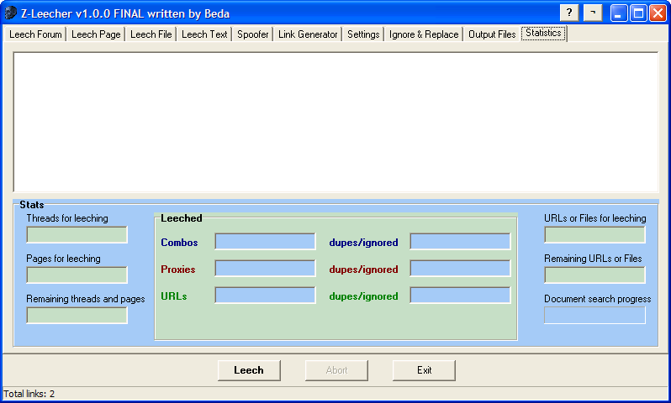
Task: Open the Output Files tab
Action: [x=492, y=34]
